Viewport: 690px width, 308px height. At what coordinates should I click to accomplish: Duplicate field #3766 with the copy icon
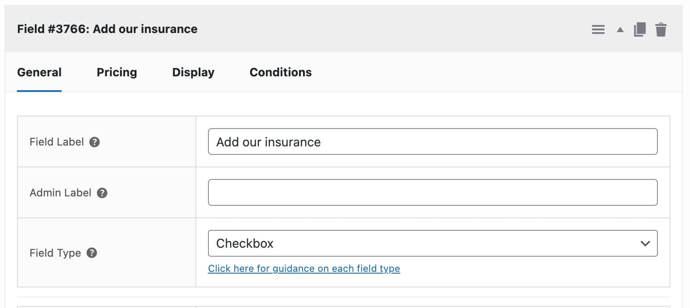(640, 29)
